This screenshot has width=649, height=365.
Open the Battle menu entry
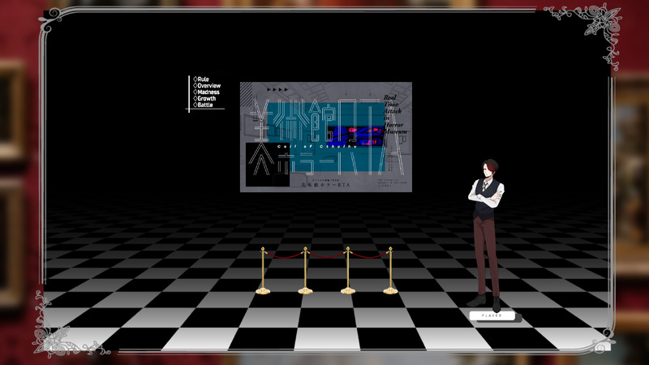coord(204,105)
